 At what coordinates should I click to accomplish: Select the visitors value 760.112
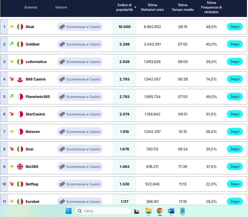[152, 149]
